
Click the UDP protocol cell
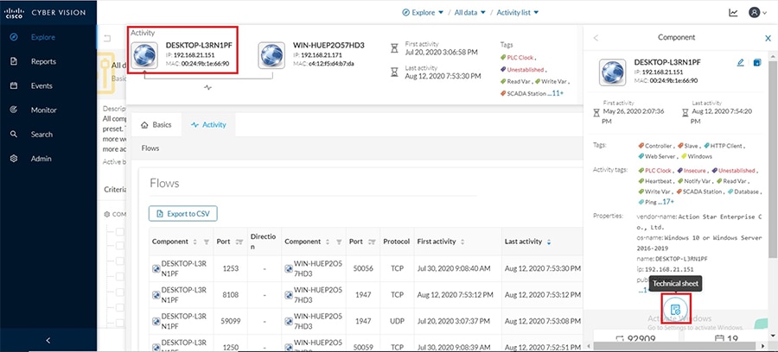pos(397,321)
